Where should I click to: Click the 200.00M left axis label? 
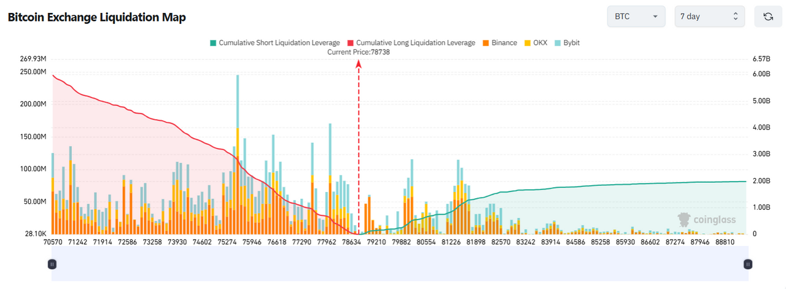click(x=34, y=104)
